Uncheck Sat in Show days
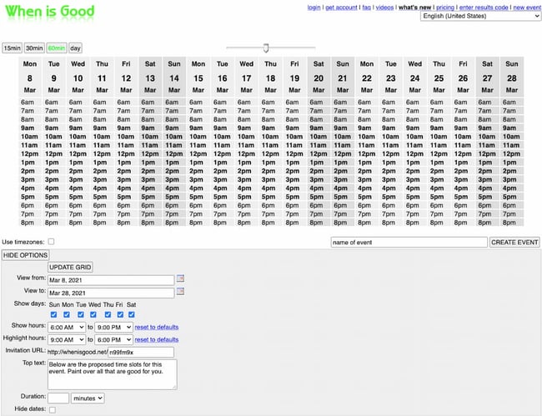Screen dimensions: 542x416 pos(132,314)
